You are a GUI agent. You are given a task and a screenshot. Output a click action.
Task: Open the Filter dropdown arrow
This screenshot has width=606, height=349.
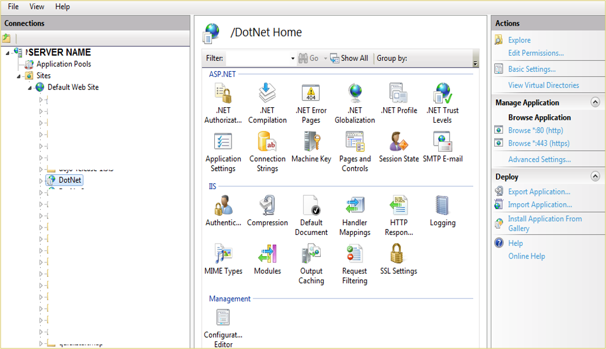293,58
